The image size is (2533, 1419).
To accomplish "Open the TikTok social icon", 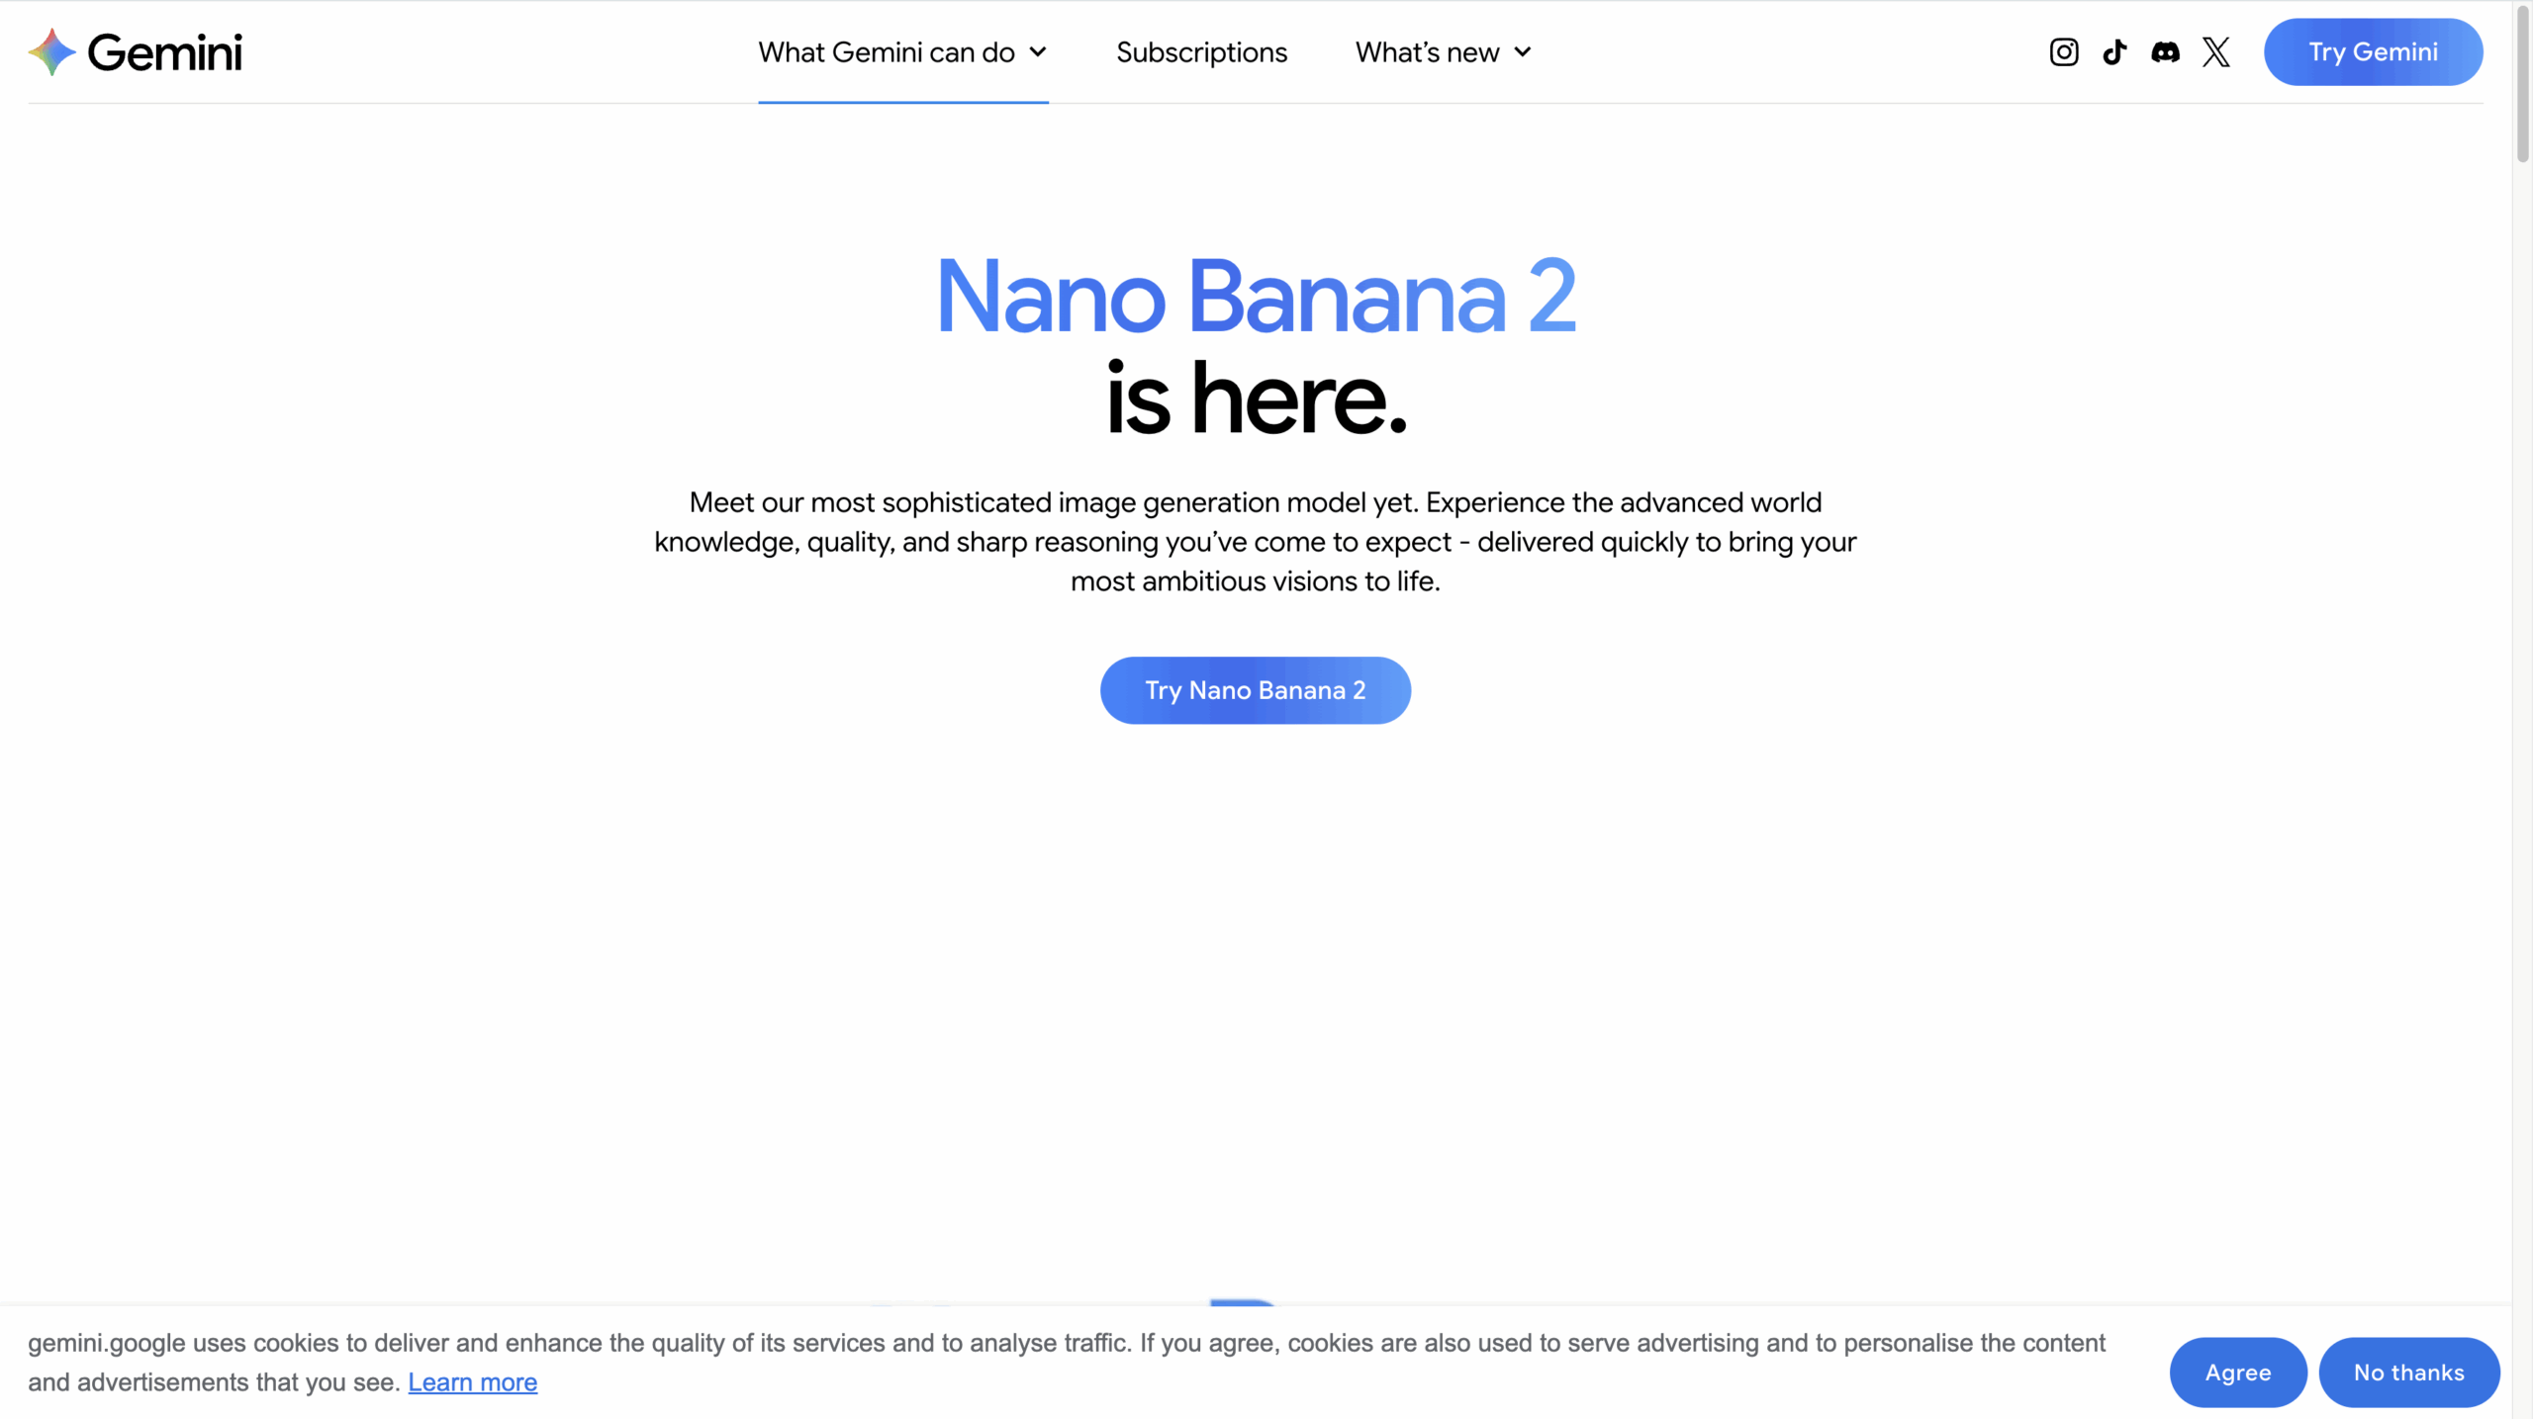I will click(x=2114, y=51).
